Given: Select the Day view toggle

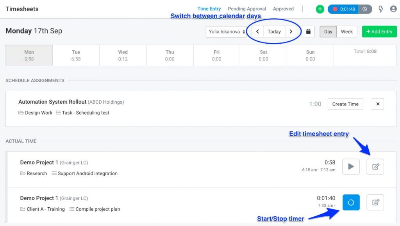Looking at the screenshot, I should (x=328, y=32).
